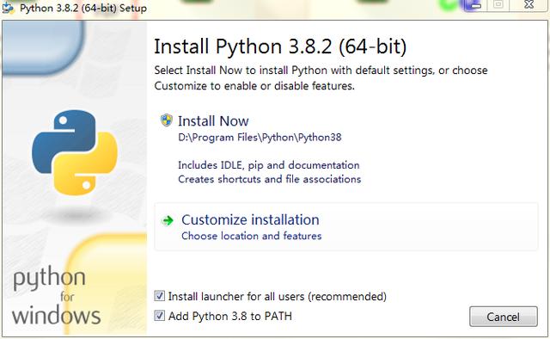Click the Cancel button
This screenshot has height=339, width=550.
[x=504, y=317]
